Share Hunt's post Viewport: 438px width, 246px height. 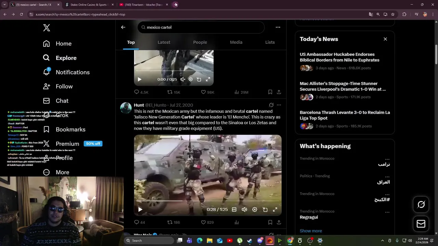[279, 222]
